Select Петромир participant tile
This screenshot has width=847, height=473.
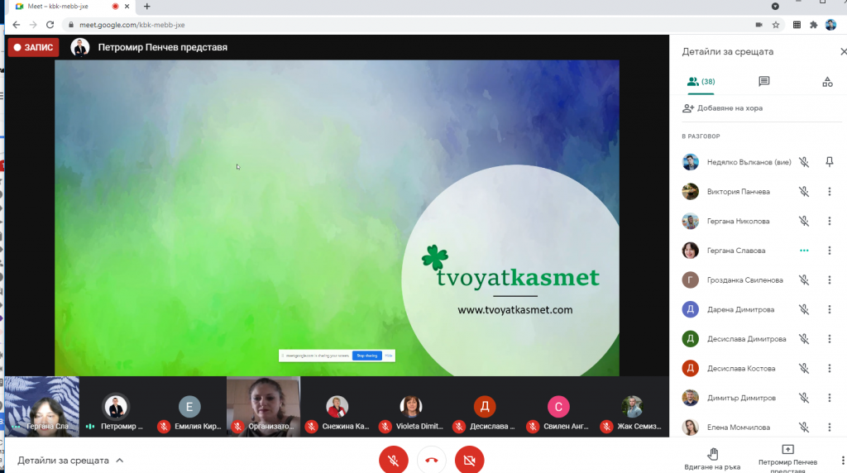(116, 406)
